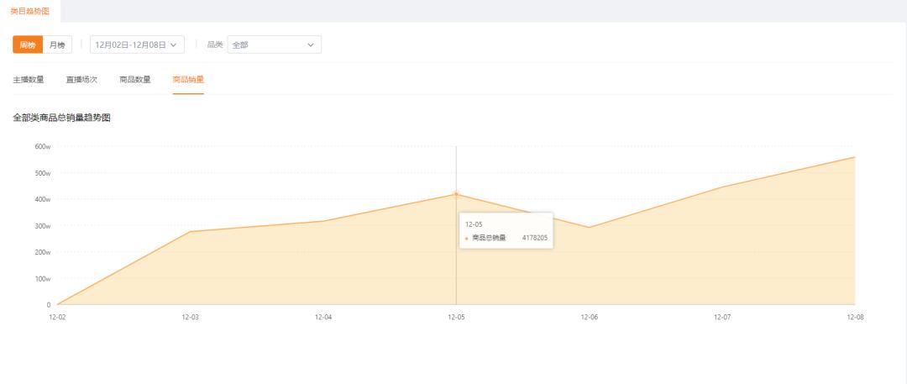Screen dimensions: 907x384
Task: Switch to 月榜 monthly ranking
Action: [x=57, y=45]
